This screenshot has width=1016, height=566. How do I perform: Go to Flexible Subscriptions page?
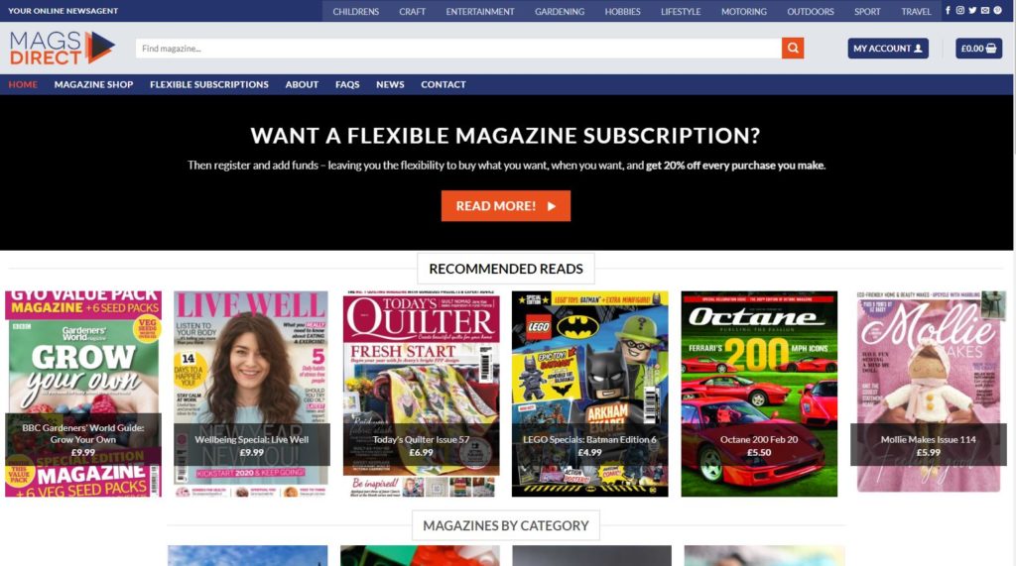pyautogui.click(x=208, y=84)
